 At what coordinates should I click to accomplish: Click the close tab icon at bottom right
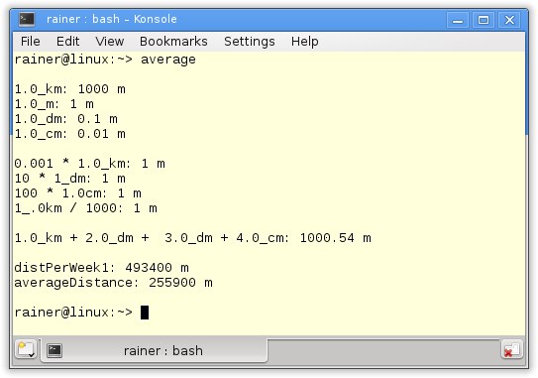coord(512,350)
